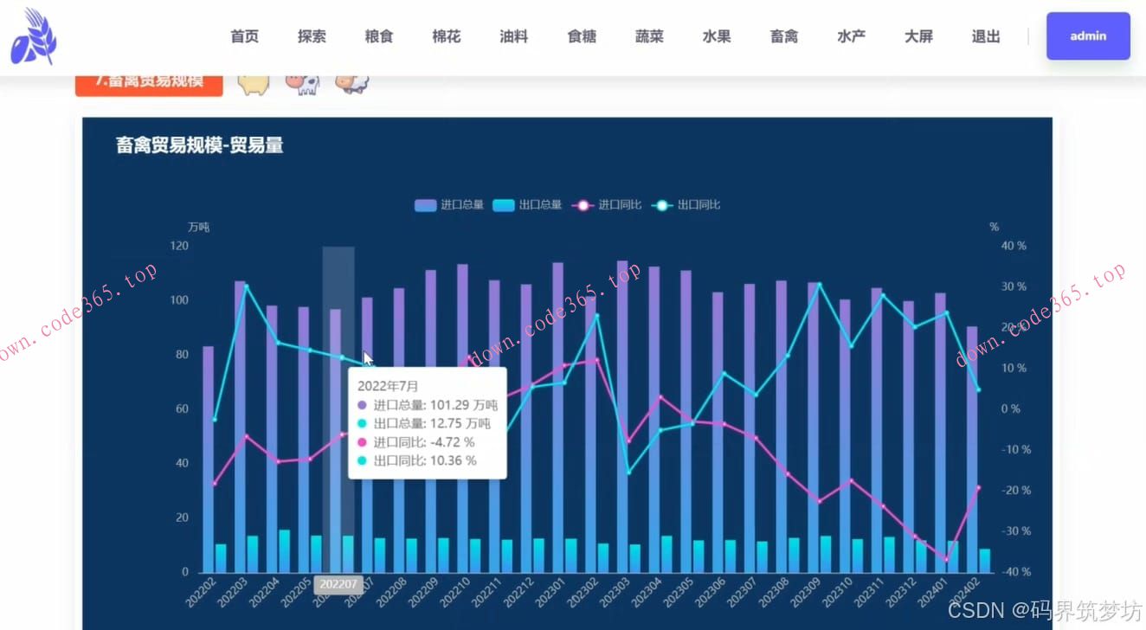Click the 202209 x-axis label
1146x630 pixels.
click(x=425, y=592)
